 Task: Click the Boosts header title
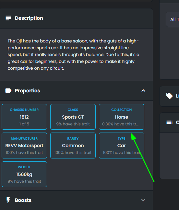pyautogui.click(x=23, y=200)
